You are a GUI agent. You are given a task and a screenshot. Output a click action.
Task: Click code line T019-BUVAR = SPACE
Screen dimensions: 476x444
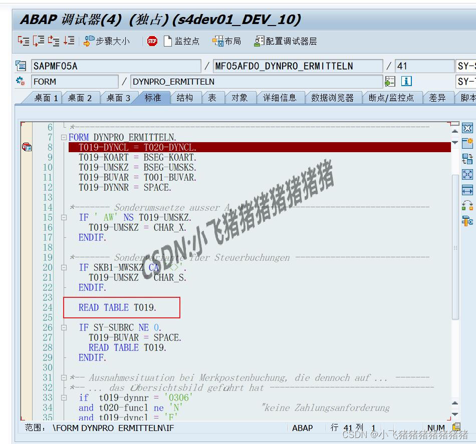(x=135, y=337)
